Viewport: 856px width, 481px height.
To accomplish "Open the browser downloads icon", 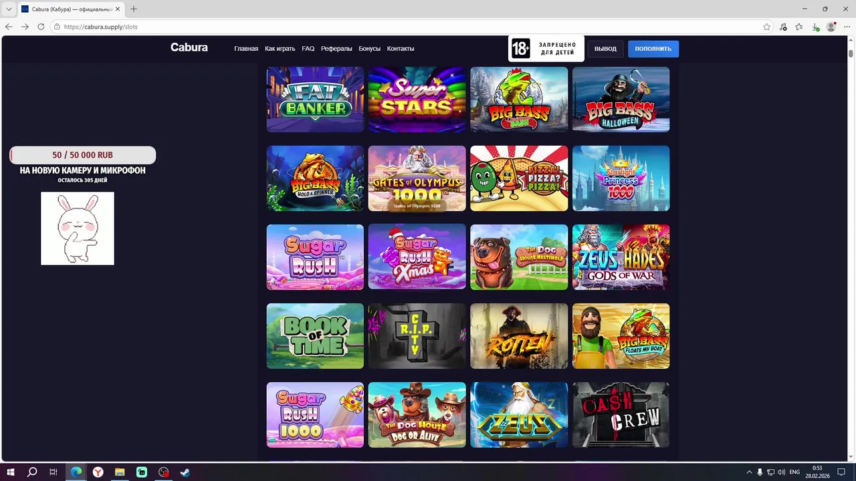I will [815, 27].
